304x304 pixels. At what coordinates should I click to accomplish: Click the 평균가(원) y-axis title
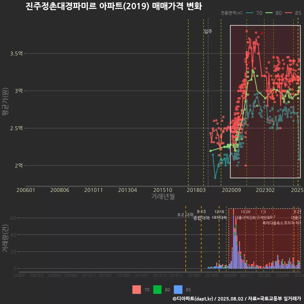(x=5, y=102)
